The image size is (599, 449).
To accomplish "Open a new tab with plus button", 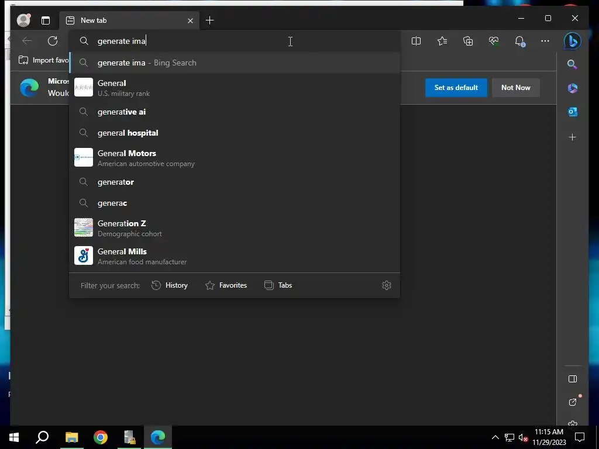I will 210,20.
